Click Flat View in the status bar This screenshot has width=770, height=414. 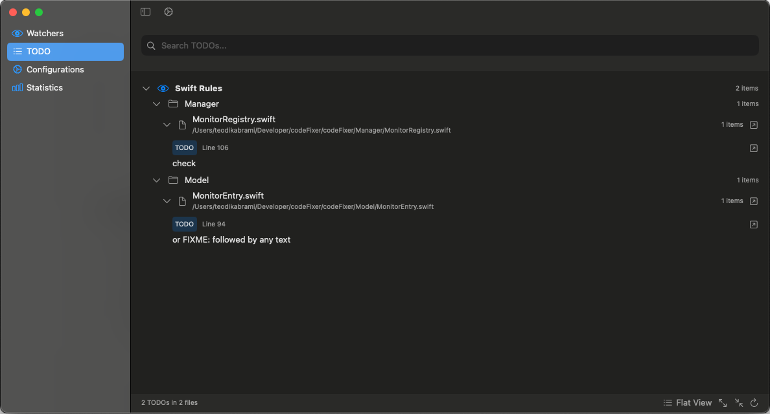tap(694, 402)
